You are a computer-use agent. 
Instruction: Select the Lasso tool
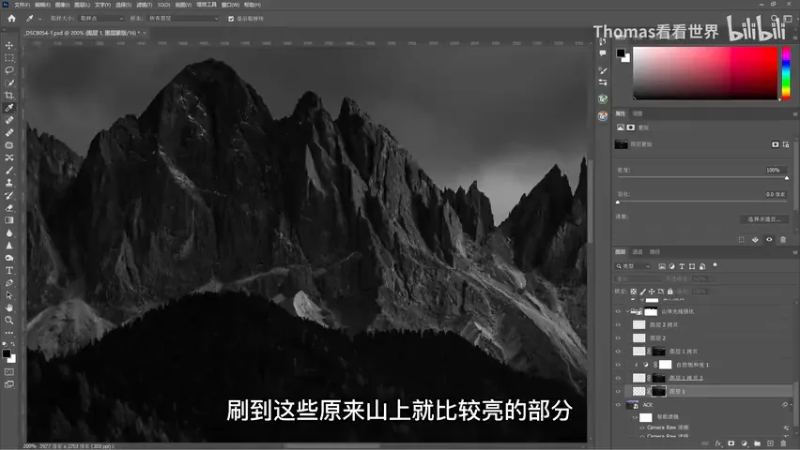pyautogui.click(x=9, y=70)
